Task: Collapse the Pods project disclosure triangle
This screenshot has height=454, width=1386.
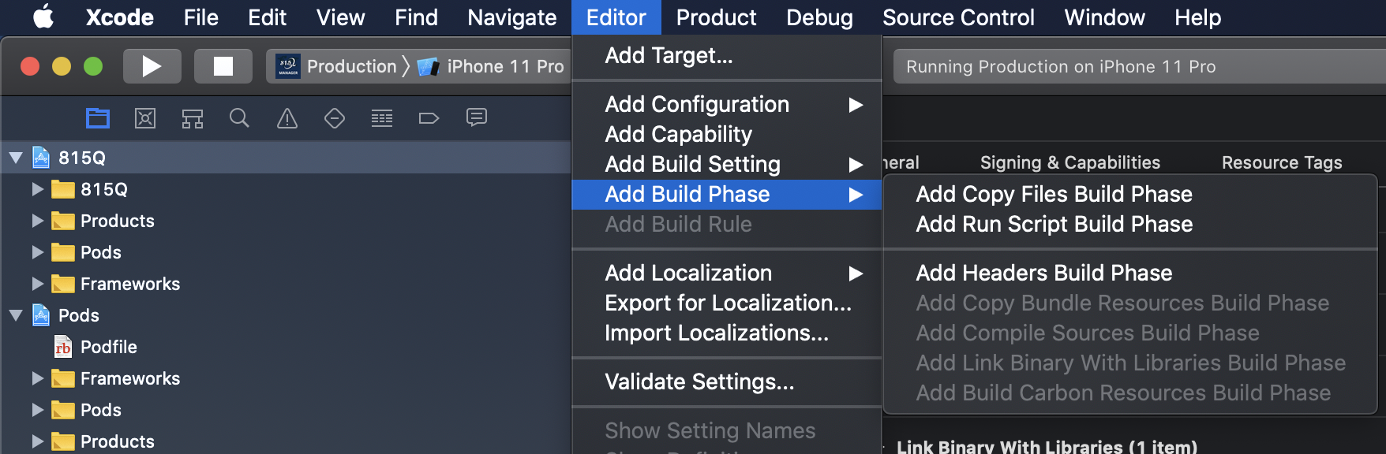Action: (x=16, y=315)
